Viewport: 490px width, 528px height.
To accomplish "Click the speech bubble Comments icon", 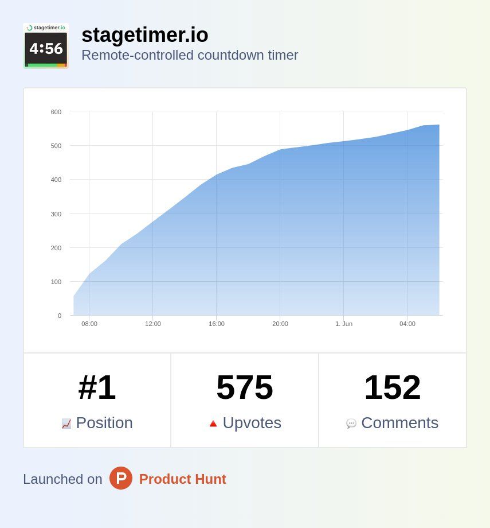I will 351,424.
